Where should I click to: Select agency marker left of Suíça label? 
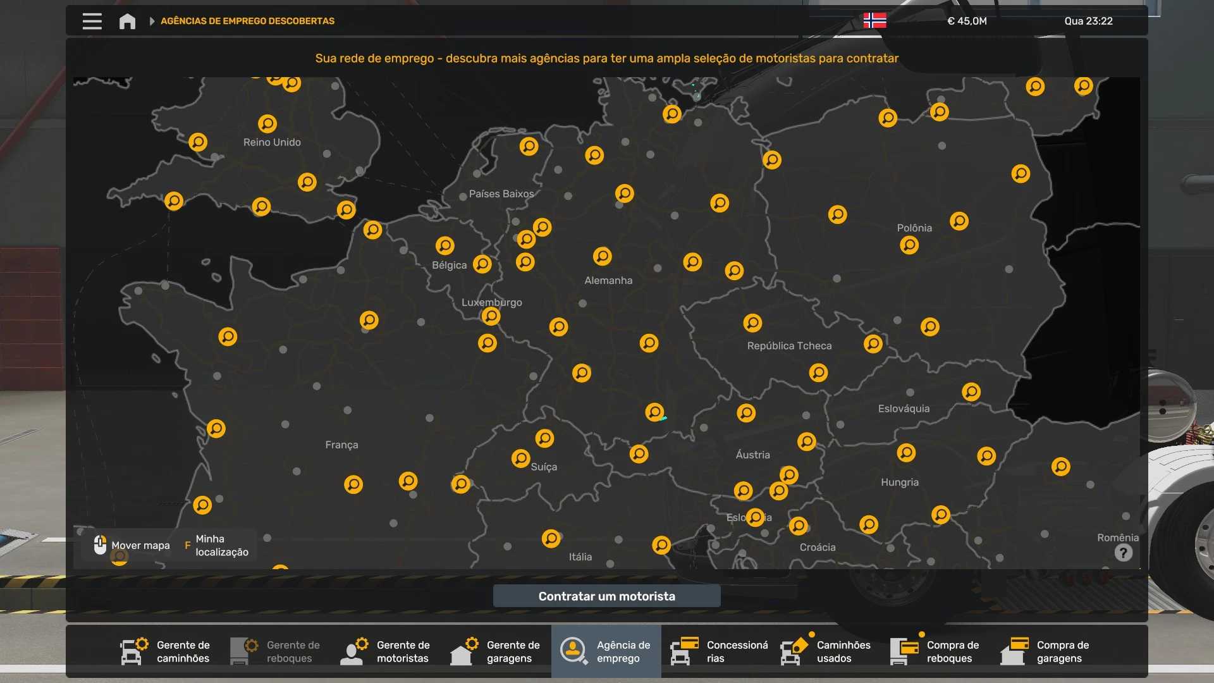coord(520,458)
